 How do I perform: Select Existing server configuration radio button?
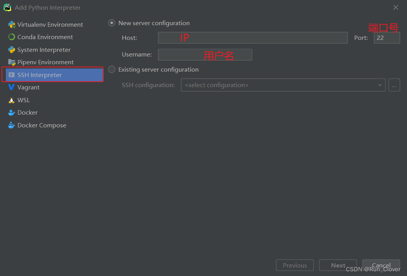112,69
